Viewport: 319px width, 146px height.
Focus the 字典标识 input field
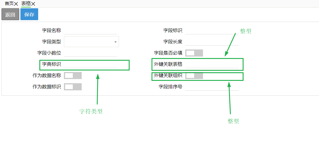pos(91,64)
